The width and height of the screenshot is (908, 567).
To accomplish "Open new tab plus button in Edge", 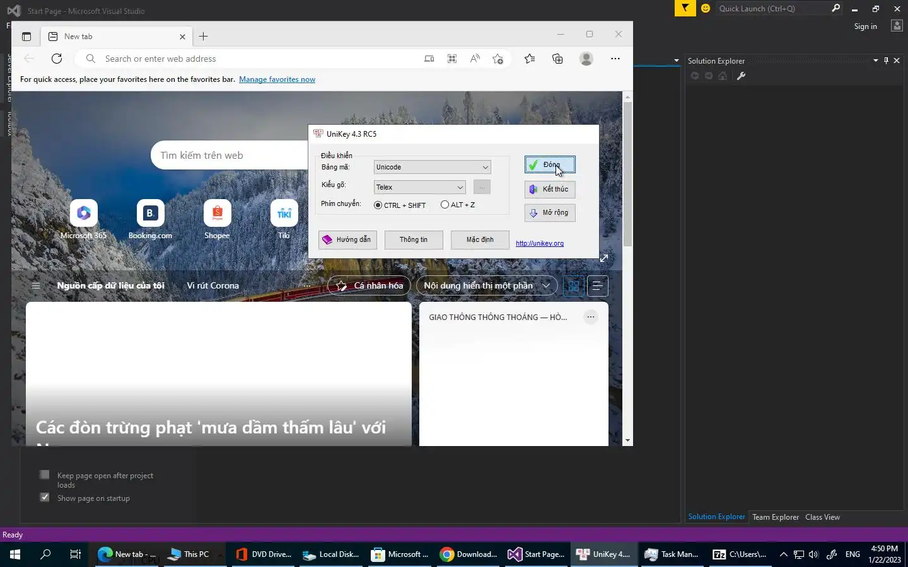I will (203, 37).
